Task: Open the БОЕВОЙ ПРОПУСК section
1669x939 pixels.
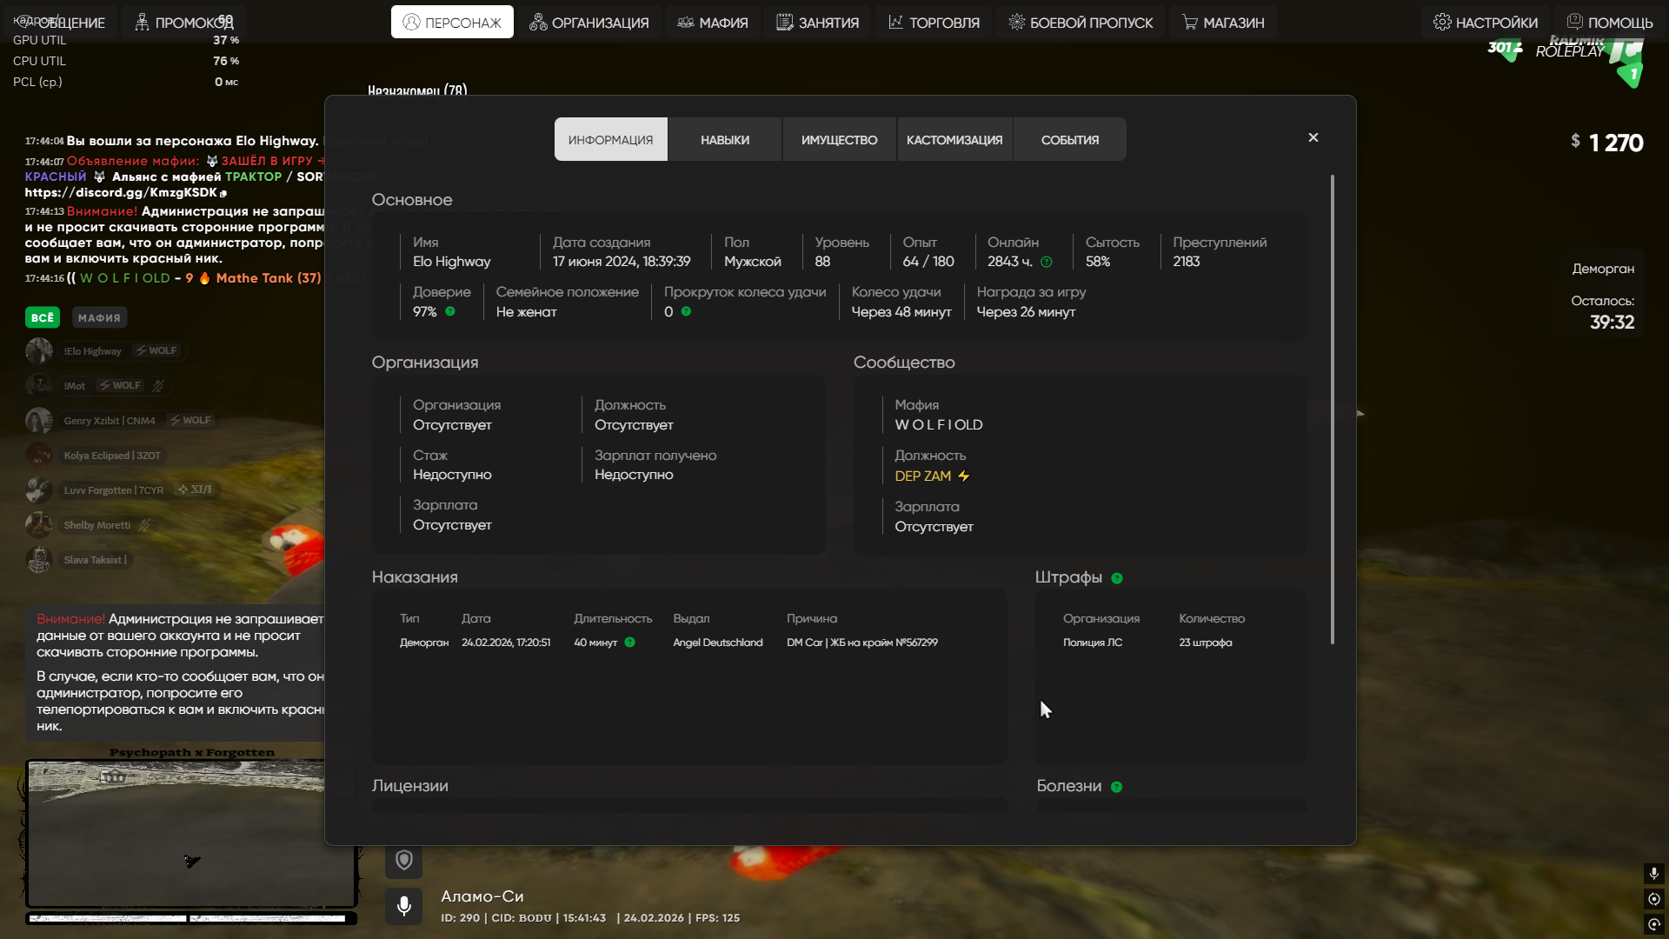Action: pyautogui.click(x=1081, y=23)
